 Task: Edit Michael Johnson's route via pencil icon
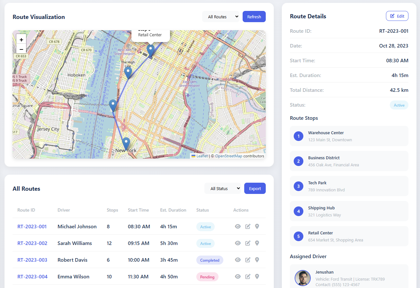coord(248,226)
